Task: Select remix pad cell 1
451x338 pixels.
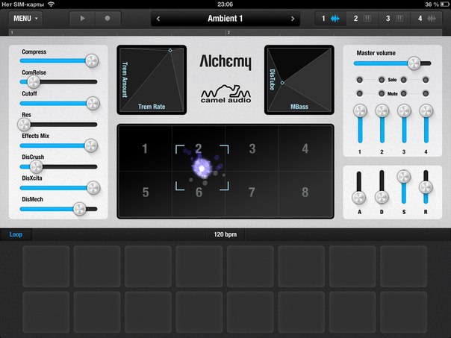Action: (x=145, y=148)
